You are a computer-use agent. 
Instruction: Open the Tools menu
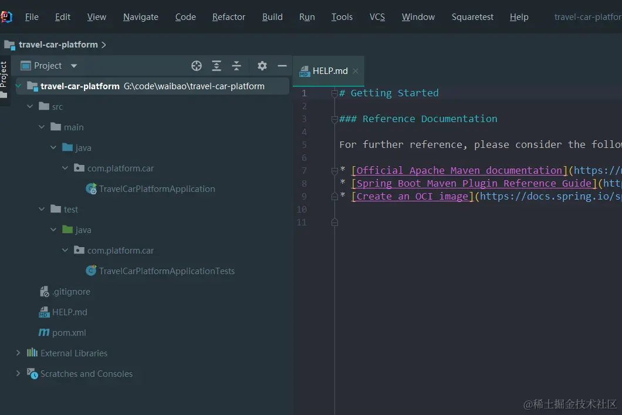(342, 17)
